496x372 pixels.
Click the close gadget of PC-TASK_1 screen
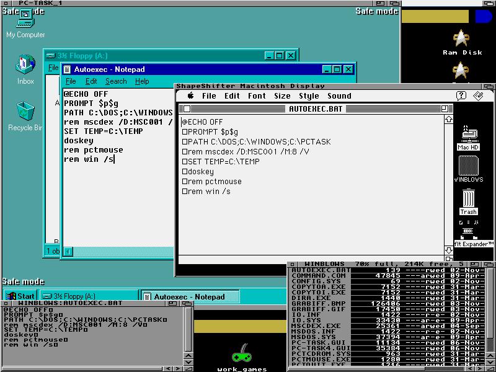(6, 3)
